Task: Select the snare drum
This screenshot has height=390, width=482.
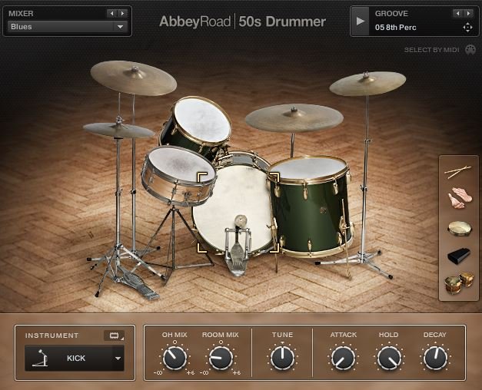Action: 178,175
